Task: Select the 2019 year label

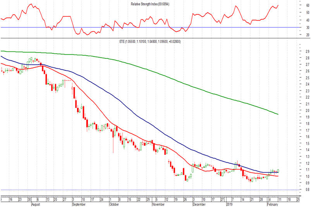Action: click(229, 204)
